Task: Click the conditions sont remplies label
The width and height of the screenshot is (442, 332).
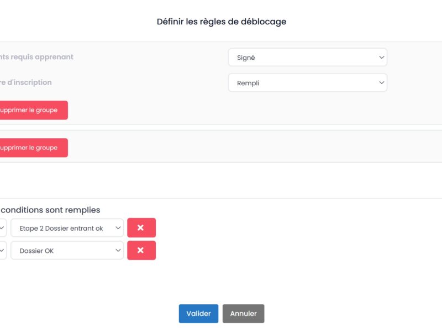Action: click(50, 210)
